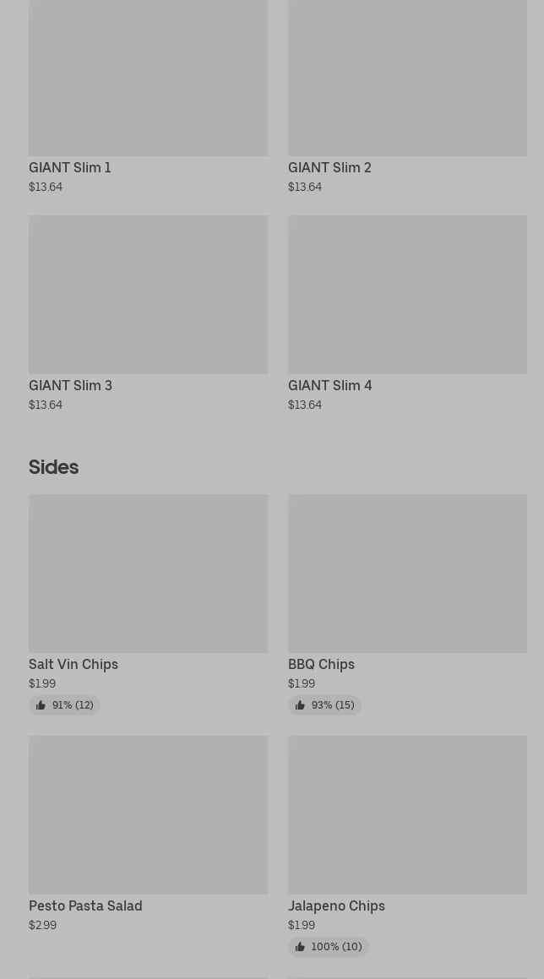Select the Jalapeno Chips image
544x979 pixels.
tap(407, 814)
